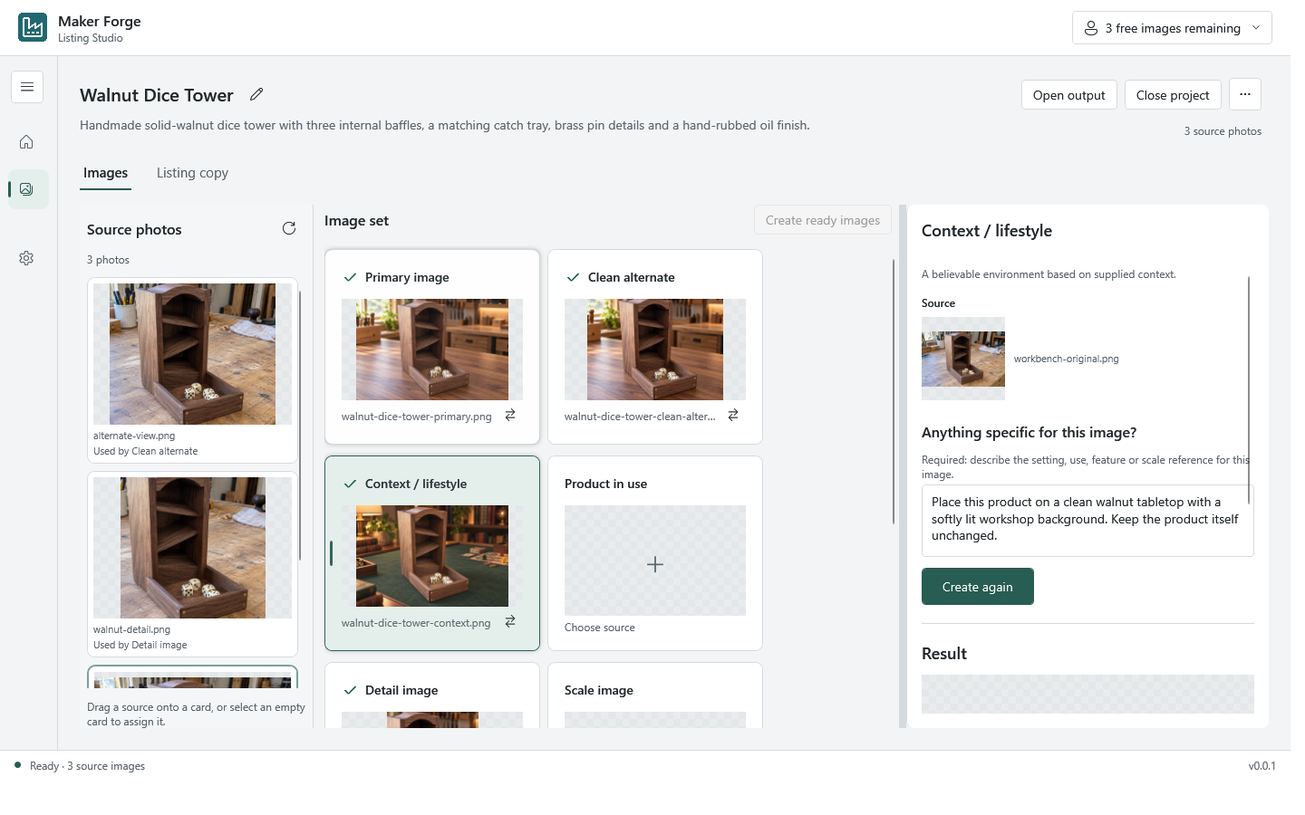Open the Images section in sidebar

[x=26, y=189]
